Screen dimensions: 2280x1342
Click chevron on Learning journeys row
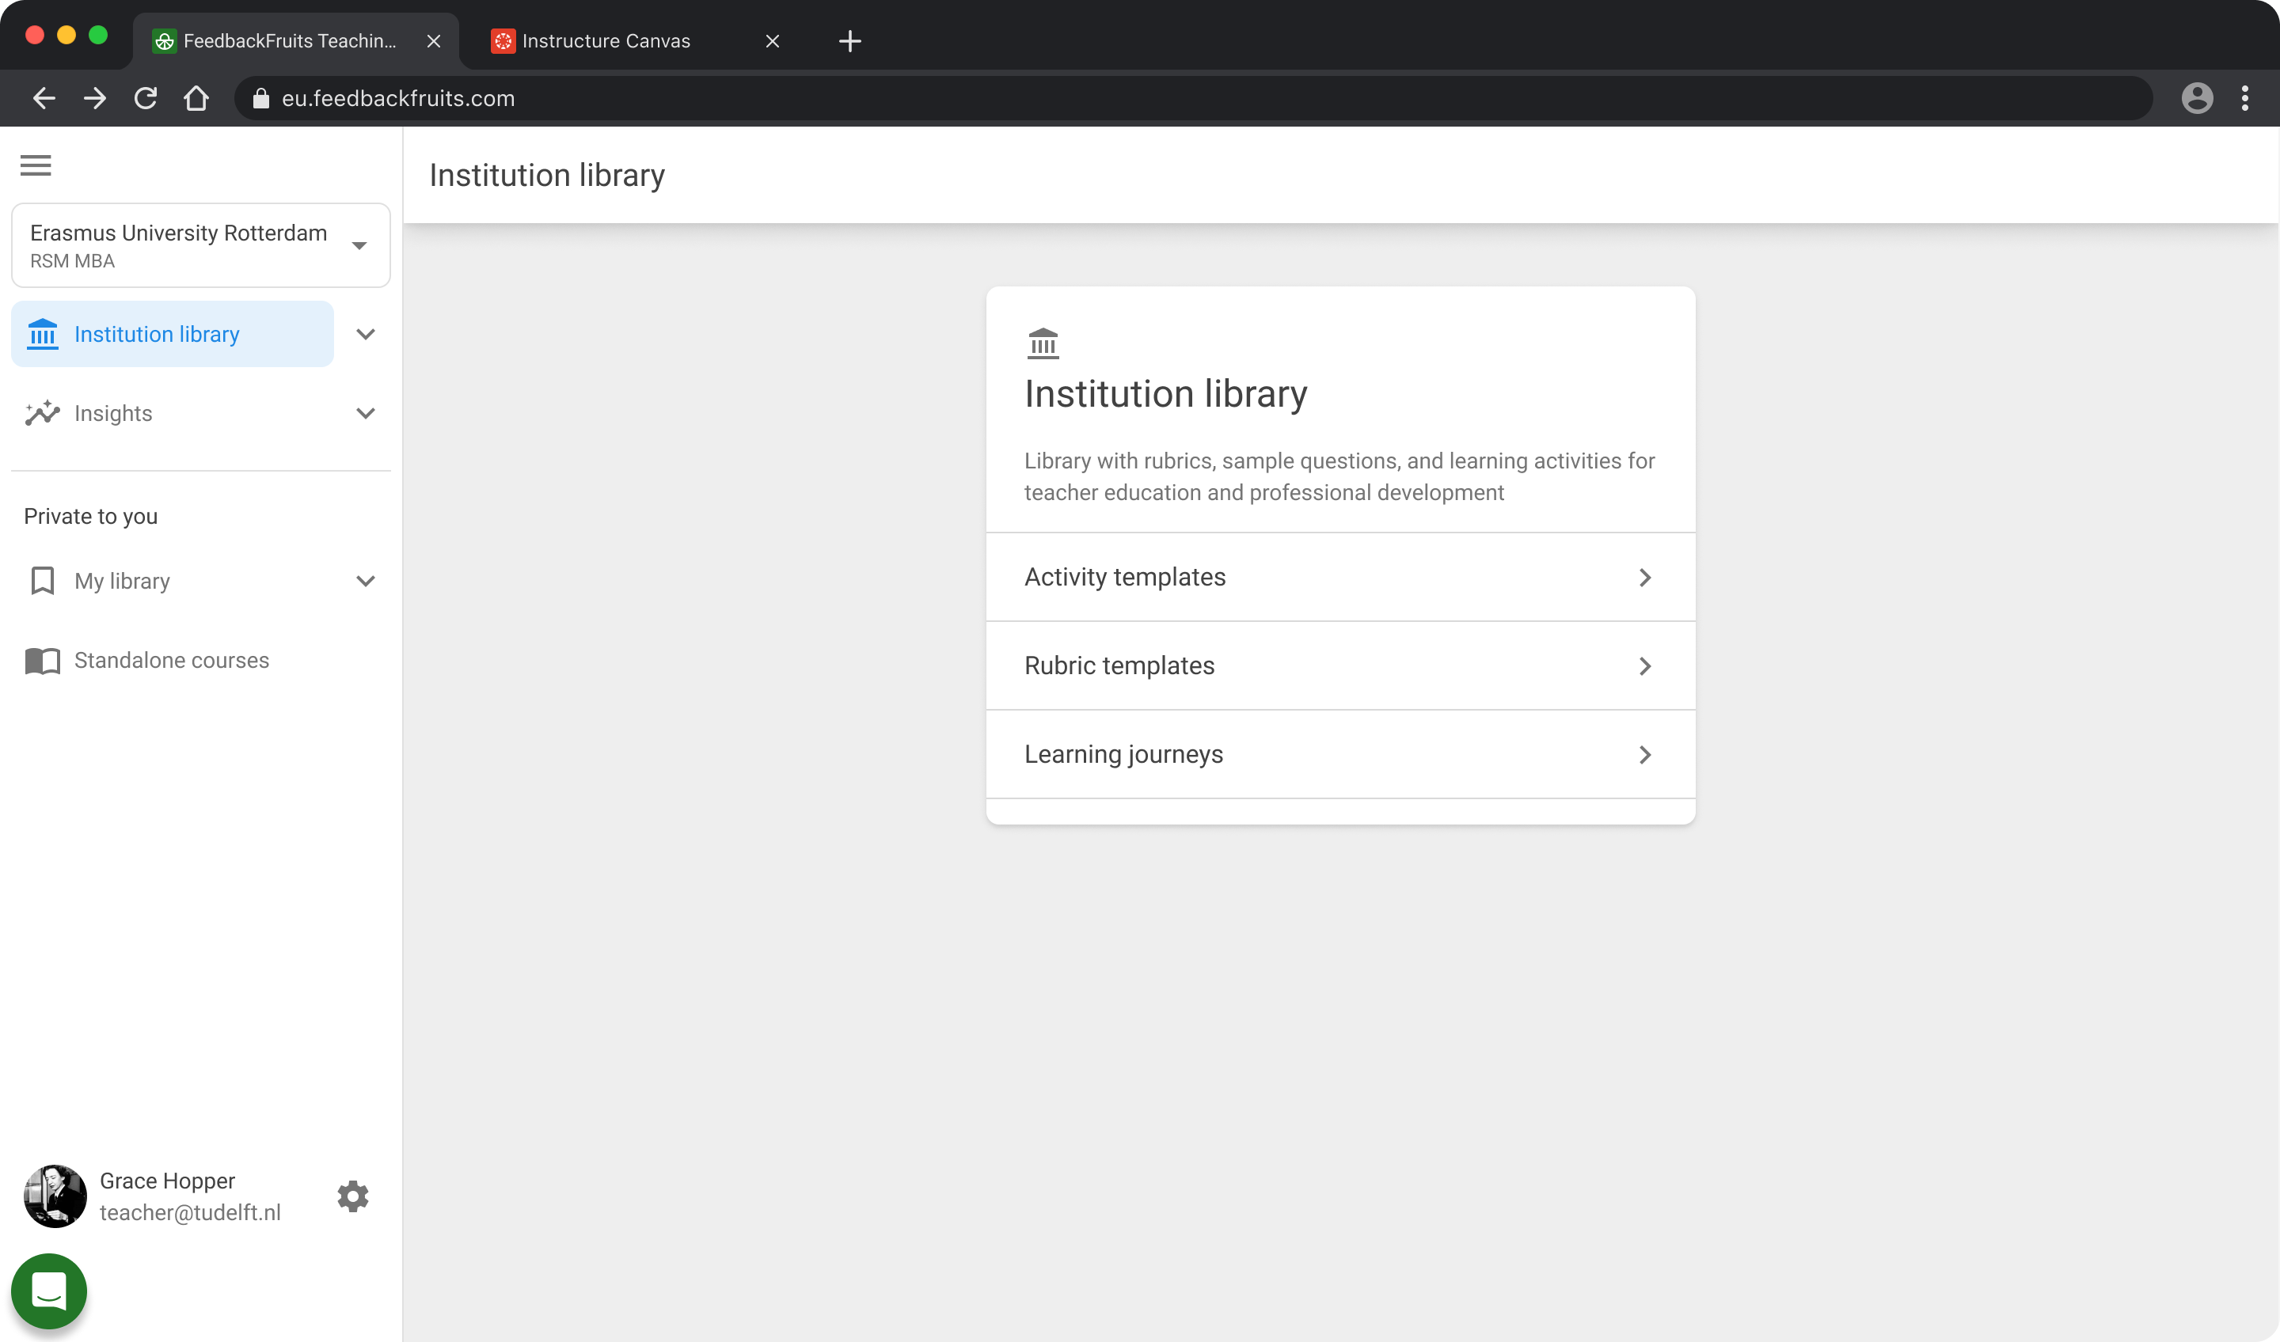[1645, 754]
